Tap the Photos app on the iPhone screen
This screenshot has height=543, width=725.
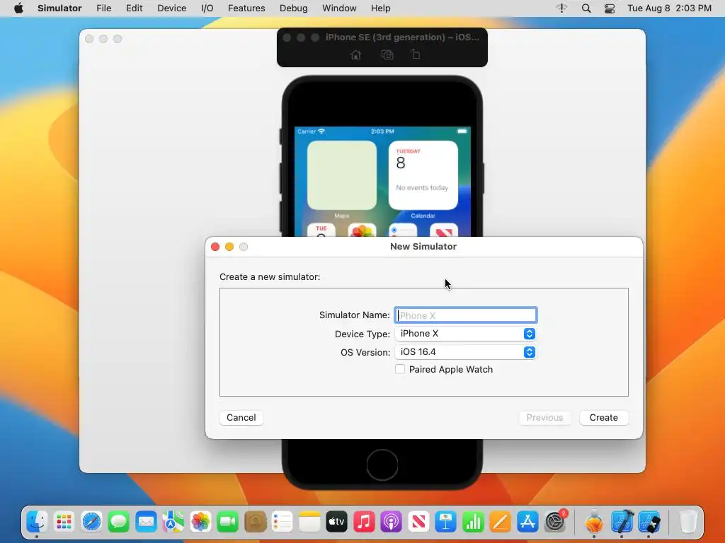coord(362,231)
